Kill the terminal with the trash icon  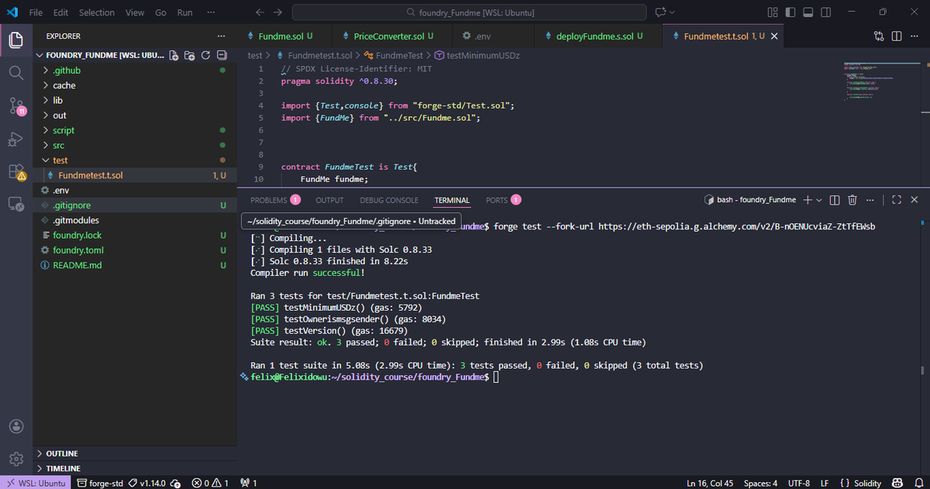[852, 200]
